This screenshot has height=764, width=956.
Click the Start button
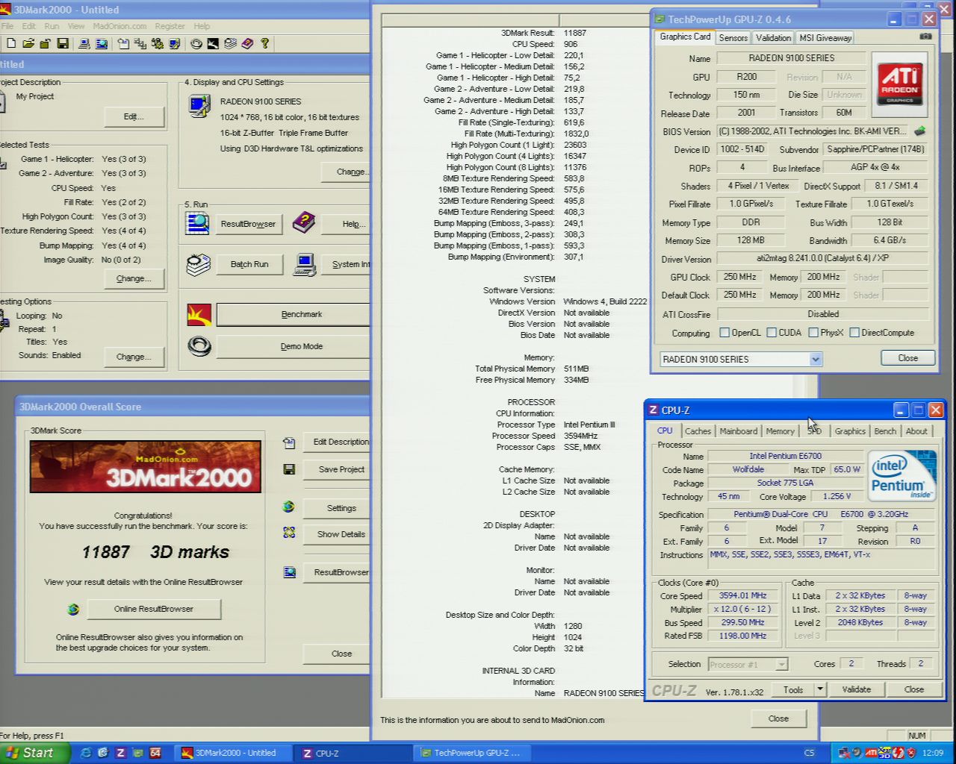click(34, 753)
